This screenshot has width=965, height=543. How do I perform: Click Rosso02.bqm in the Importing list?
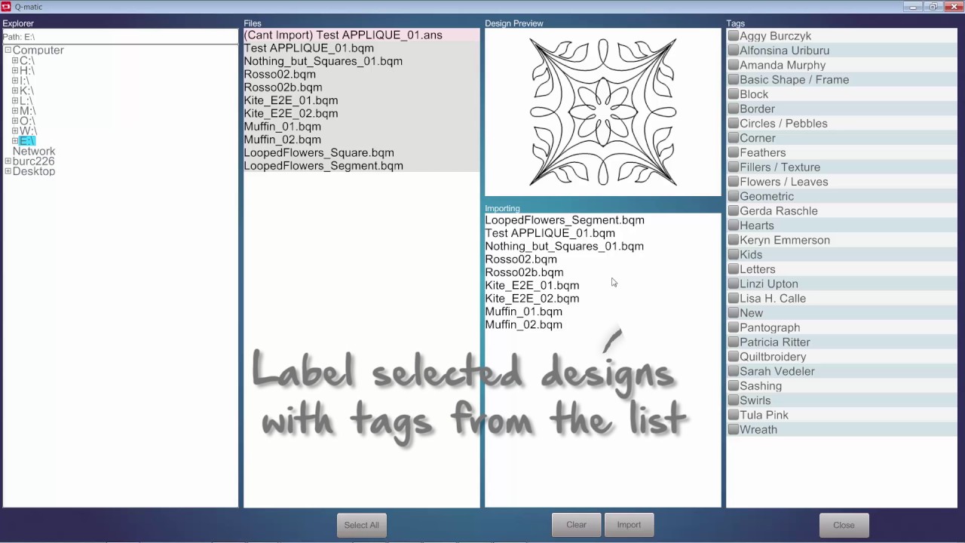pos(520,259)
